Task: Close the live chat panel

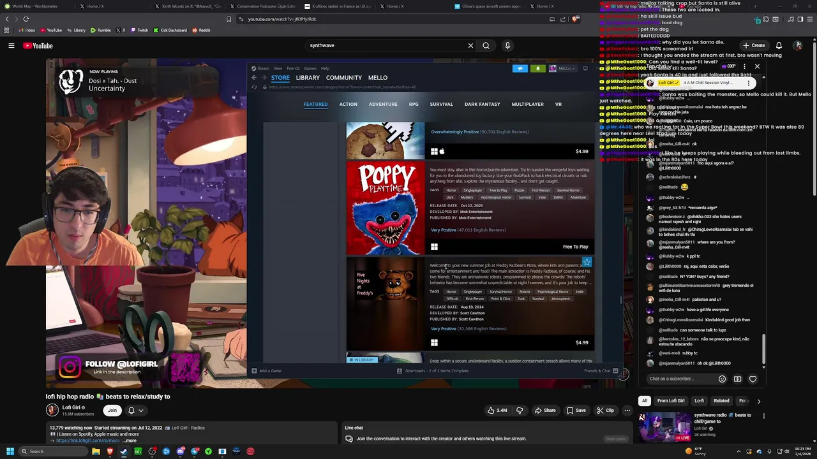Action: coord(757,66)
